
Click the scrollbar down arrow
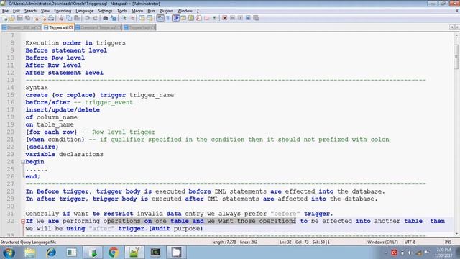pos(456,234)
